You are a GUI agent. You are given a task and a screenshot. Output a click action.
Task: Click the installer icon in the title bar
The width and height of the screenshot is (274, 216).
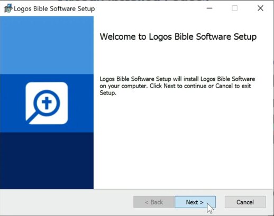tap(8, 8)
